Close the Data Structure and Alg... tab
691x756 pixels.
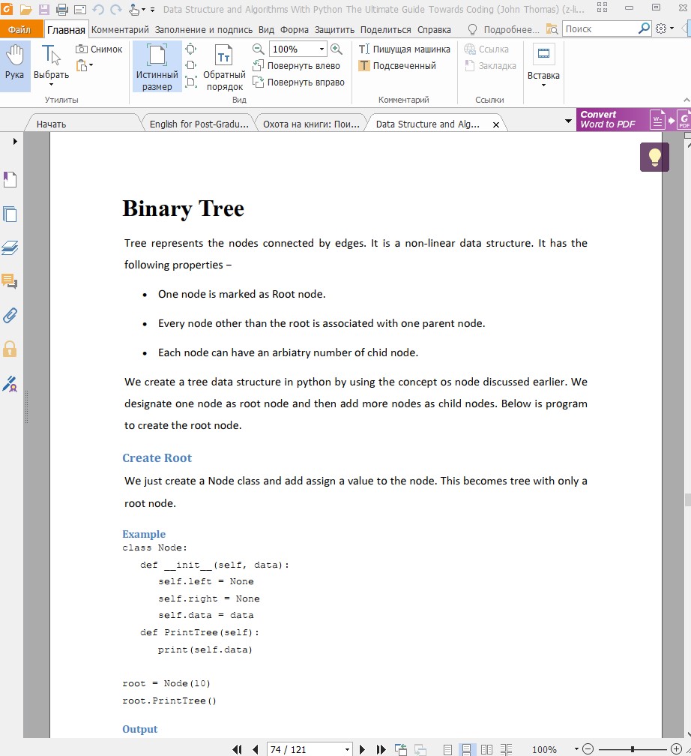(496, 124)
